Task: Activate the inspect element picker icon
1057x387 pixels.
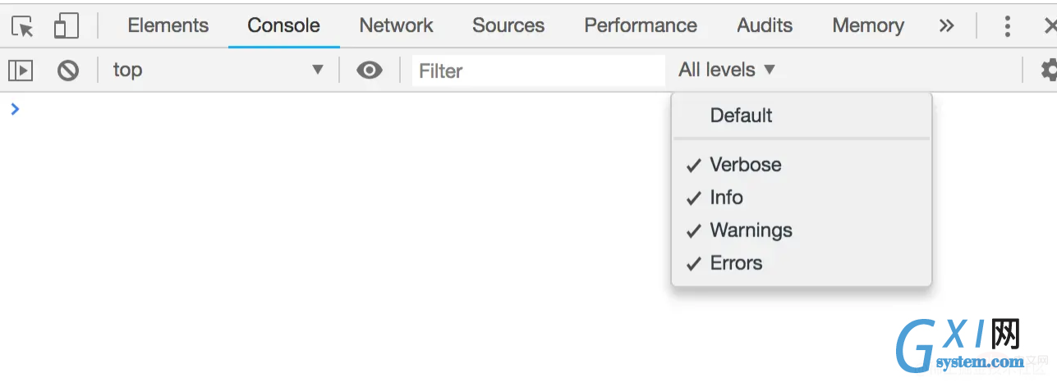Action: click(23, 27)
